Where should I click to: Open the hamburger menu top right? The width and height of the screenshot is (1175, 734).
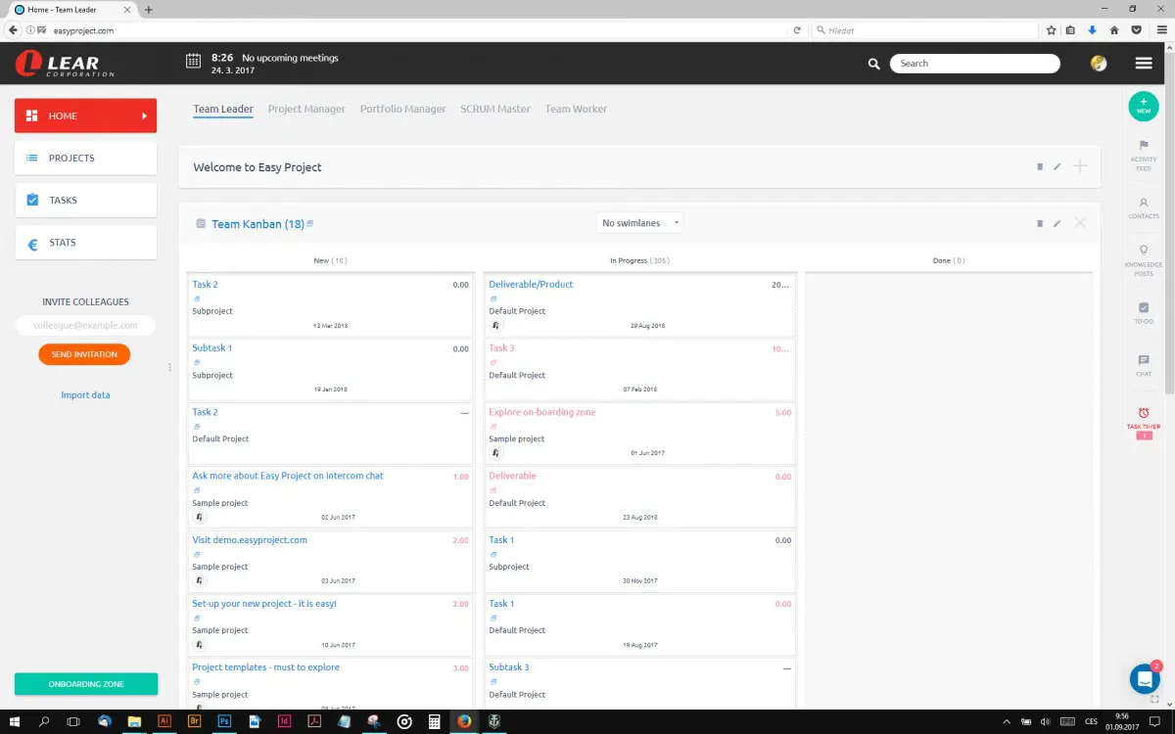click(x=1143, y=63)
